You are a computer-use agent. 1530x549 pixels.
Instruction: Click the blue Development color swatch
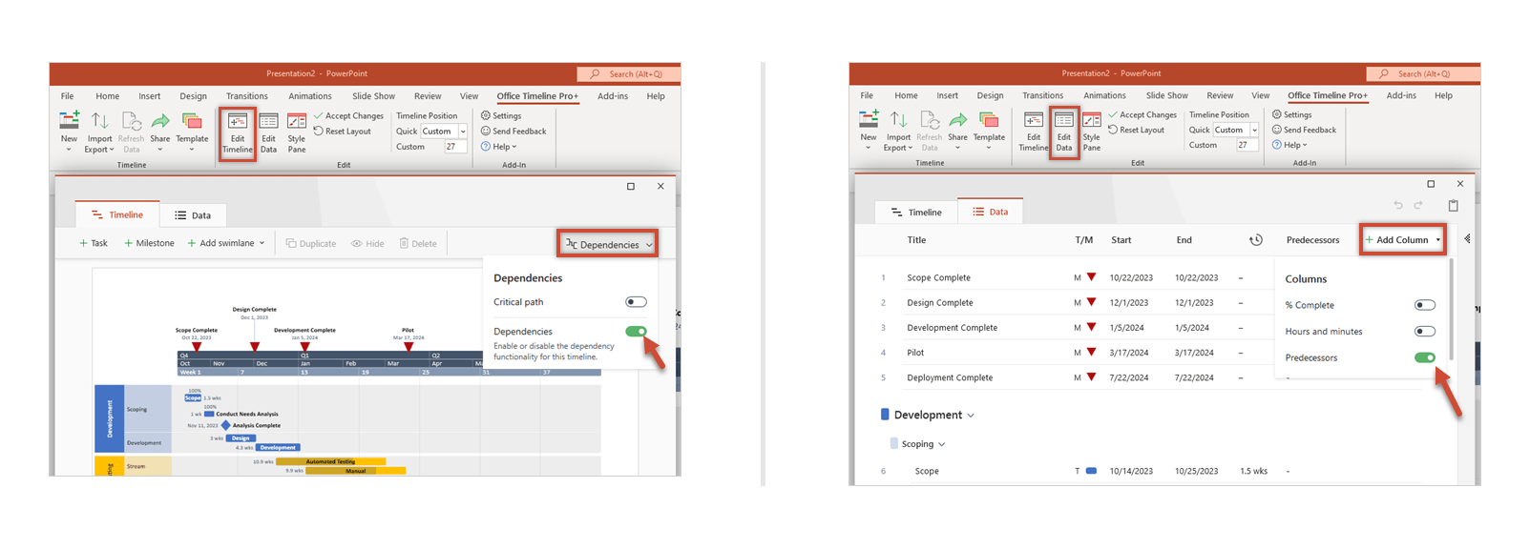[x=885, y=415]
